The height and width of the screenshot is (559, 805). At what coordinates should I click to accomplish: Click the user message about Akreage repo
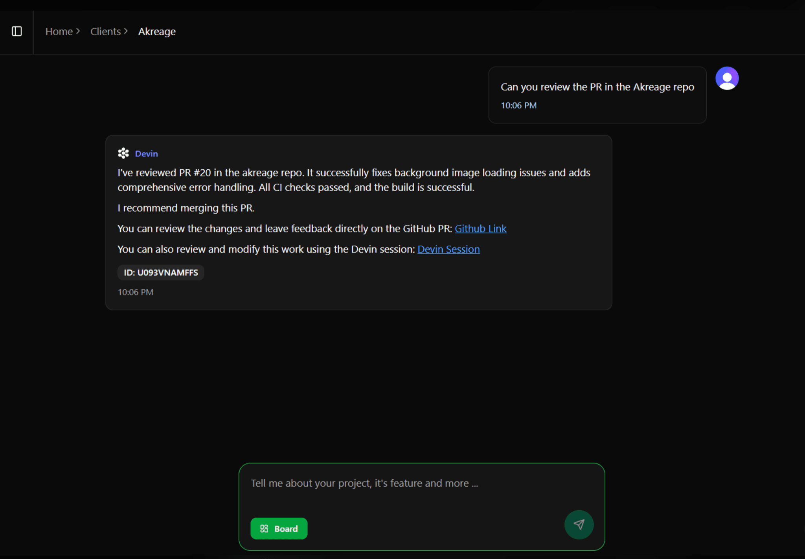click(597, 87)
